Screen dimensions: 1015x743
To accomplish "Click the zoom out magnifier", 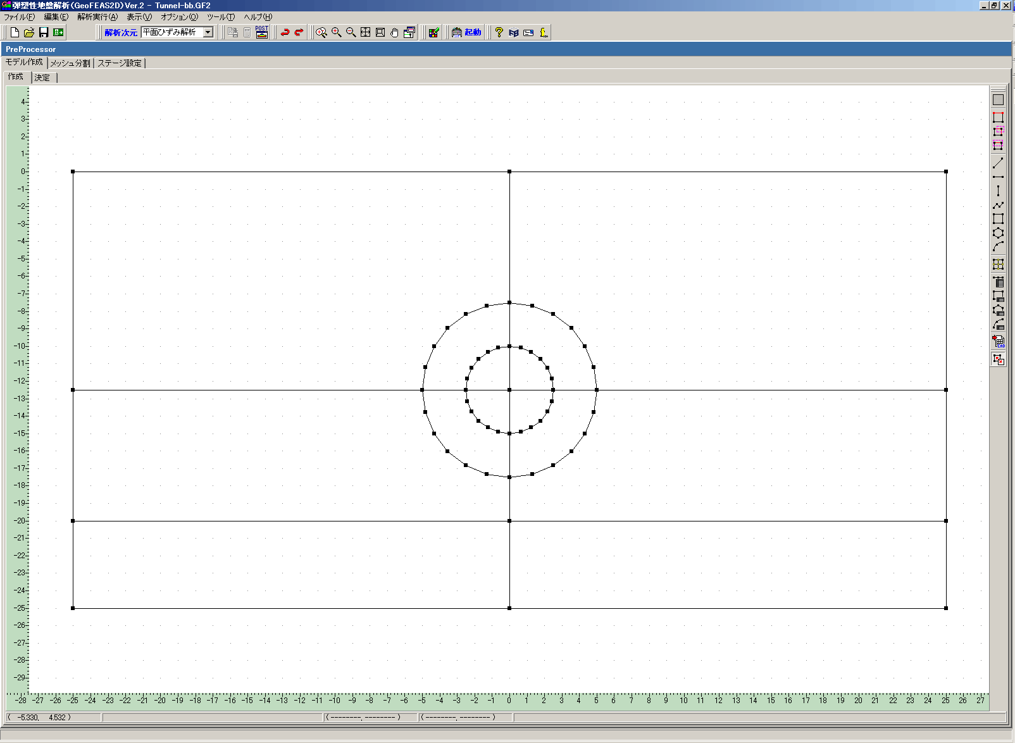I will pos(351,32).
